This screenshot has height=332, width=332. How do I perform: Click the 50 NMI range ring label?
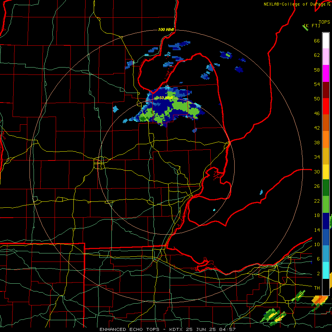pos(166,98)
